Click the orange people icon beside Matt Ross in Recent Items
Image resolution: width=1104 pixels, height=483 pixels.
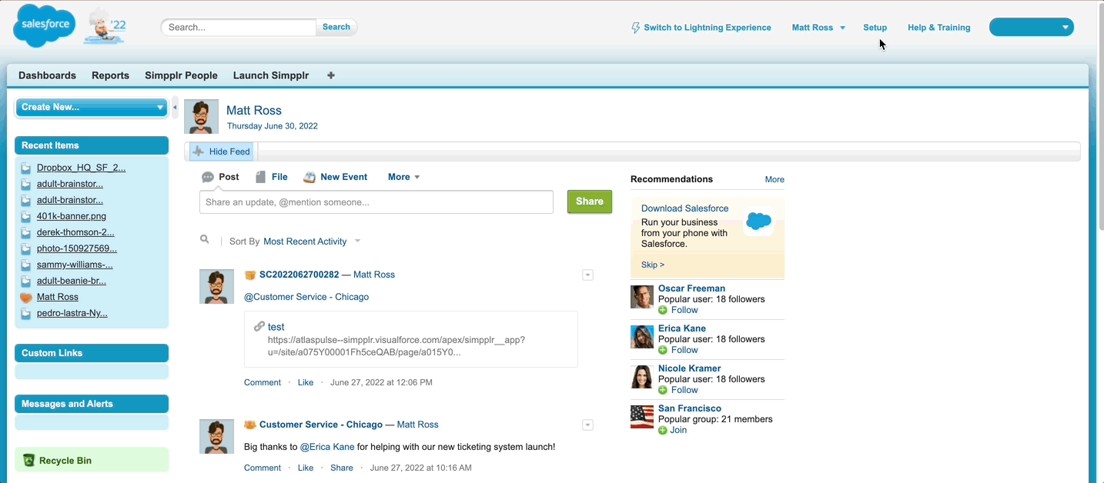tap(26, 297)
